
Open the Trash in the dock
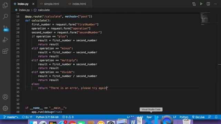[186, 121]
